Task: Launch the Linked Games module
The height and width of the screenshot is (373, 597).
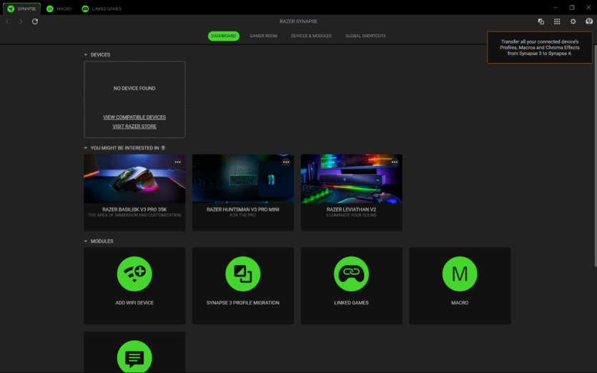Action: click(x=351, y=274)
